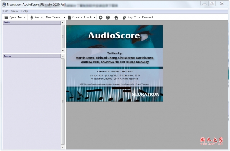Open the File menu
Image resolution: width=230 pixels, height=151 pixels.
(x=6, y=11)
